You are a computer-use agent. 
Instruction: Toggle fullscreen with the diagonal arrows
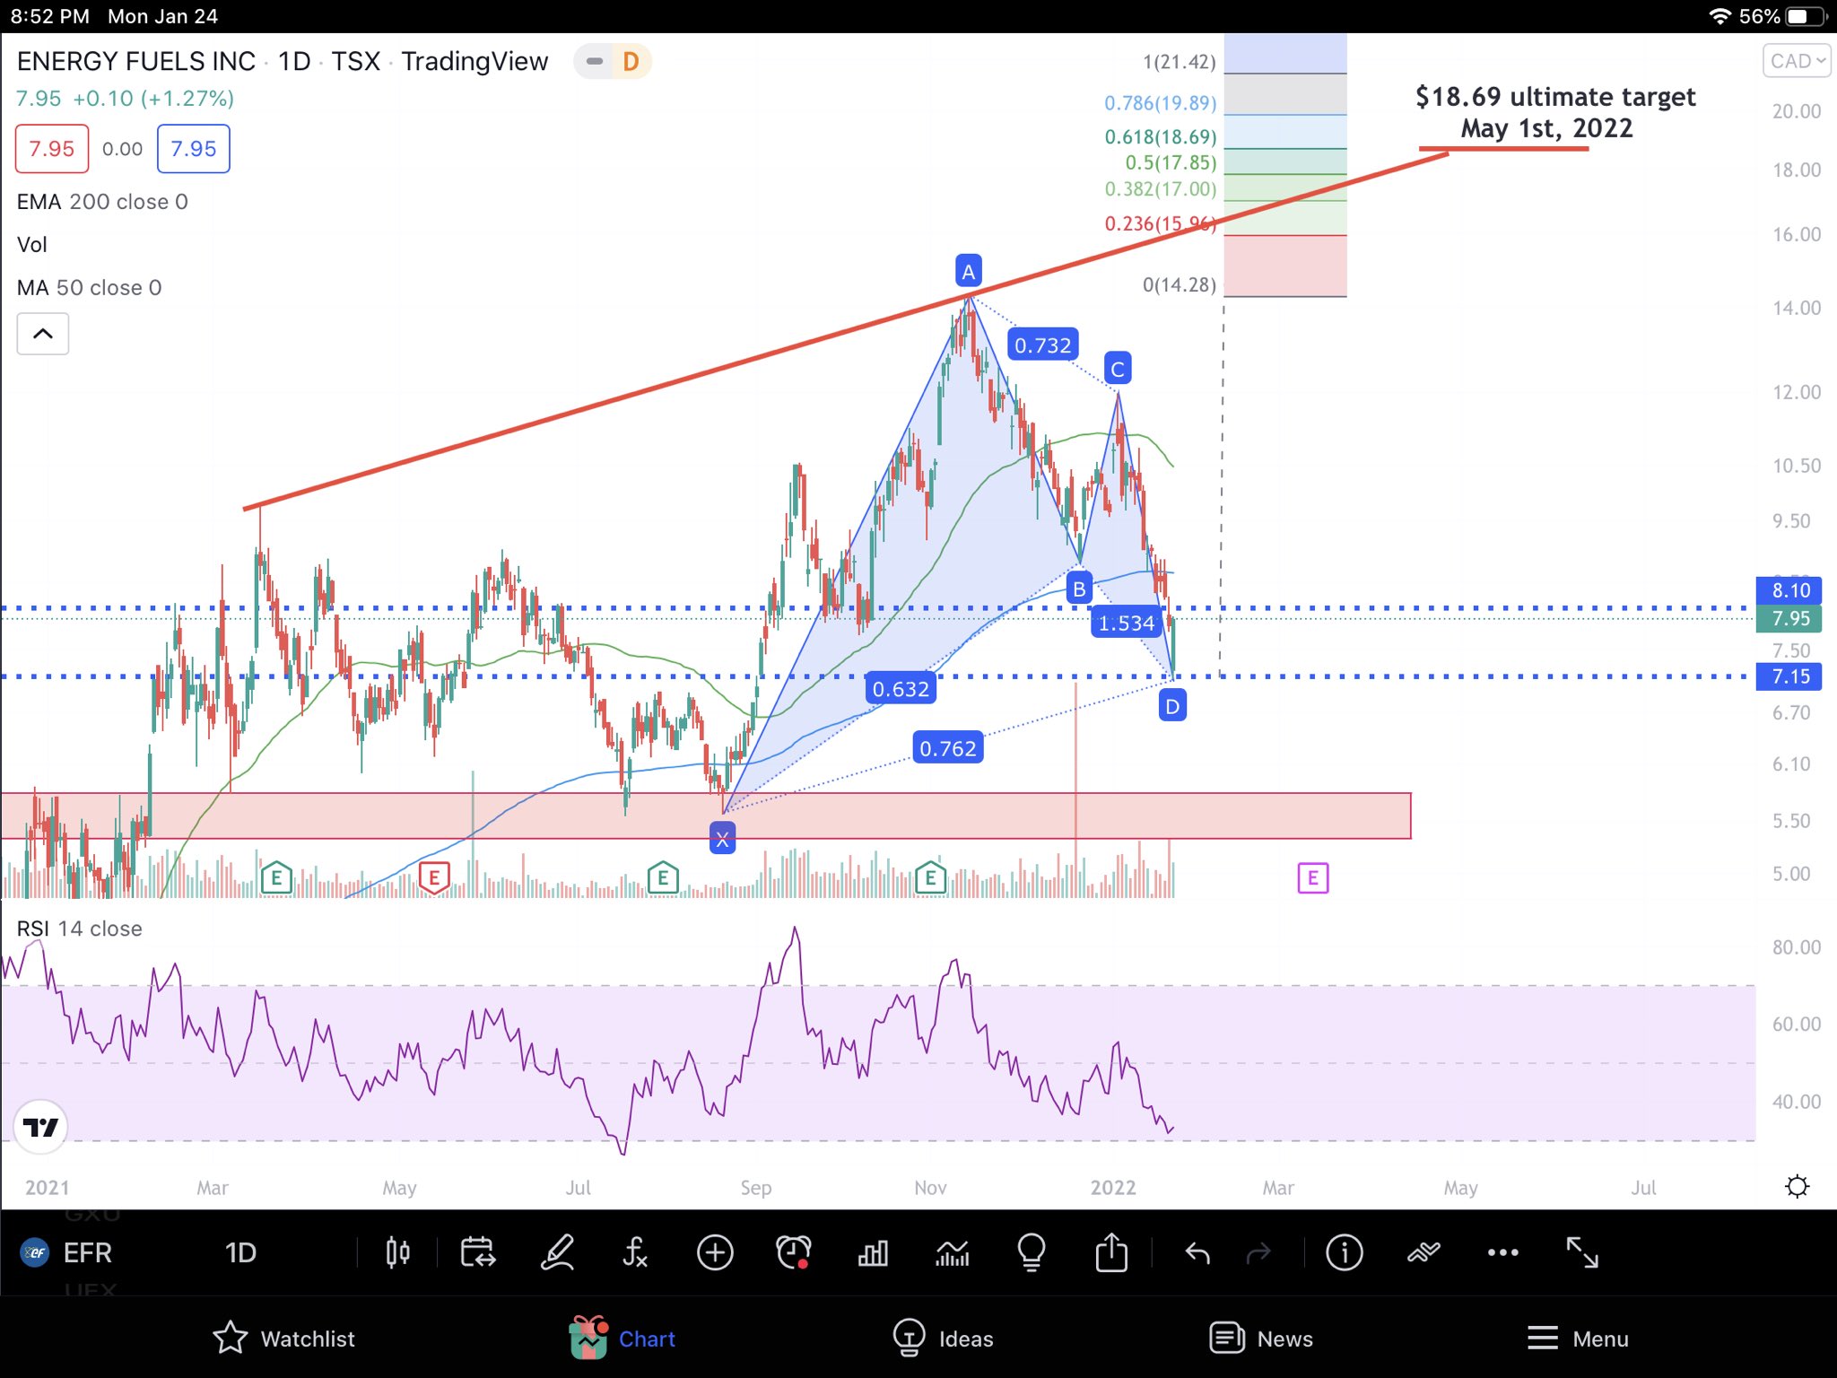1582,1252
